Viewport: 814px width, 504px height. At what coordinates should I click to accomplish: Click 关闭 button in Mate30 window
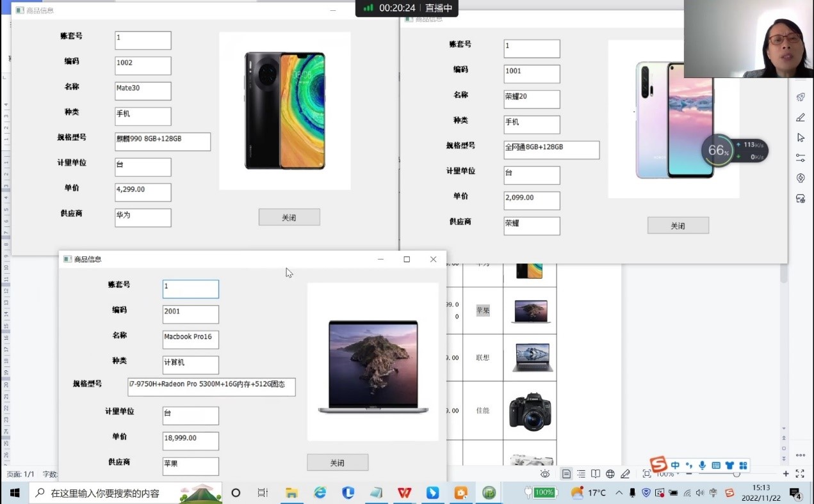[x=289, y=217]
